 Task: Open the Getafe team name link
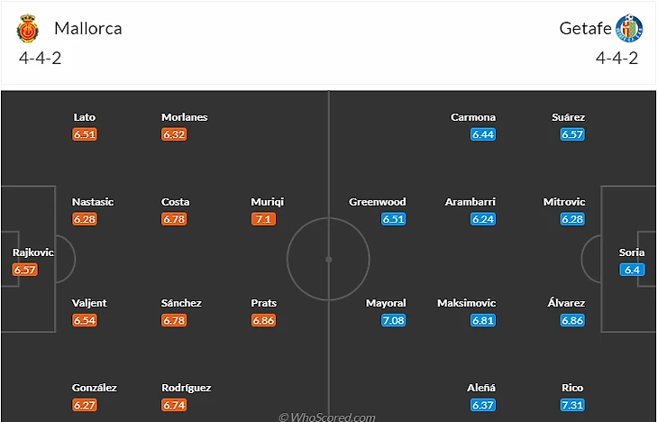(x=584, y=28)
